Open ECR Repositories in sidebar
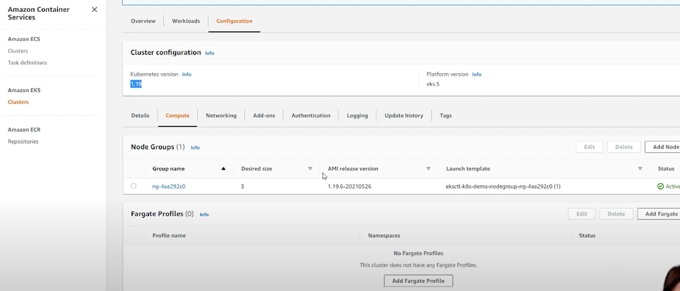Screen dimensions: 680x291 (x=23, y=141)
